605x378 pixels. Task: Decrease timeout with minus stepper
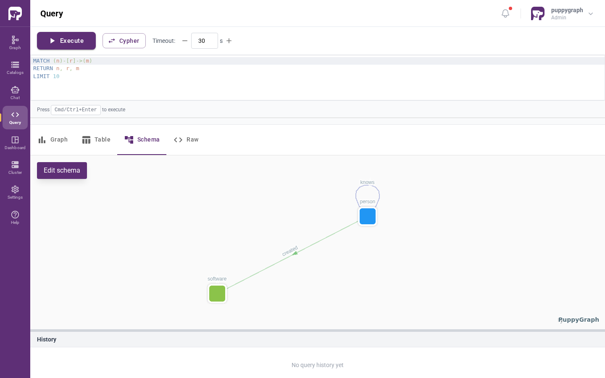(x=185, y=41)
